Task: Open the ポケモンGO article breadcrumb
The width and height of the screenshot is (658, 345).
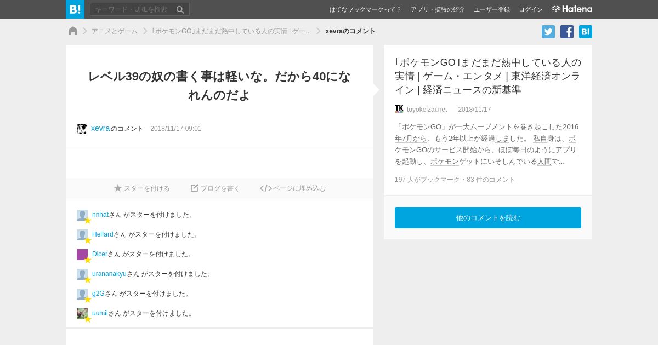Action: point(231,31)
